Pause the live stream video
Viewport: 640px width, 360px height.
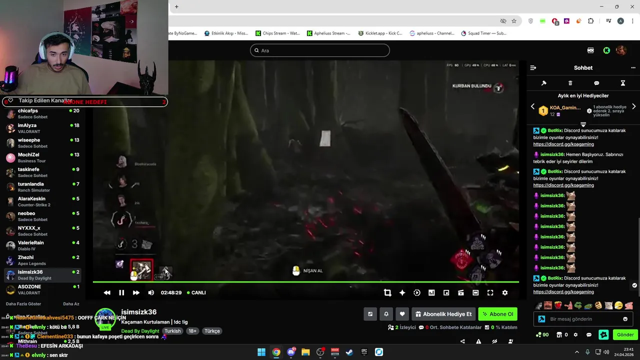pos(121,292)
